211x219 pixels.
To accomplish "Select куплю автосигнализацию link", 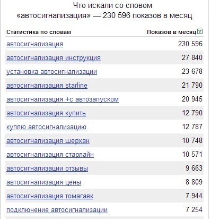I will point(46,127).
